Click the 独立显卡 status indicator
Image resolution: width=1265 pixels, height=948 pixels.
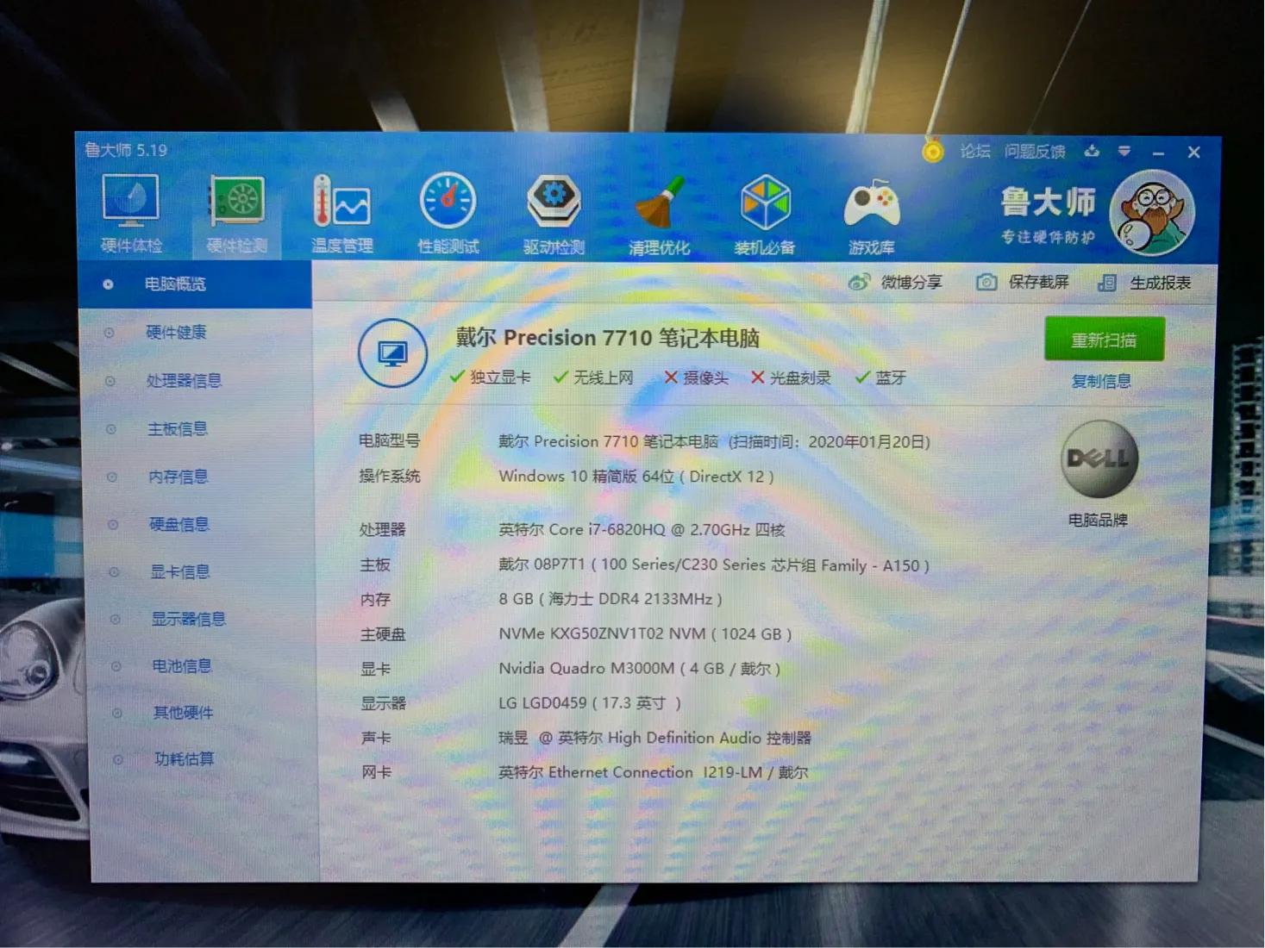tap(491, 377)
